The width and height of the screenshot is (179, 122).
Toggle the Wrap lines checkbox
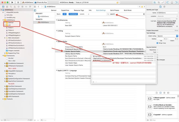click(157, 43)
